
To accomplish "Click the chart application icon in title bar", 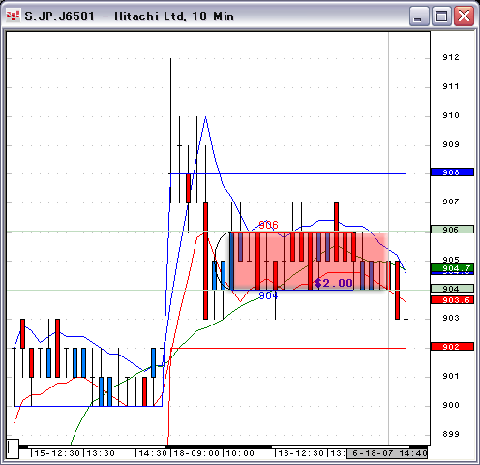I will 14,15.
